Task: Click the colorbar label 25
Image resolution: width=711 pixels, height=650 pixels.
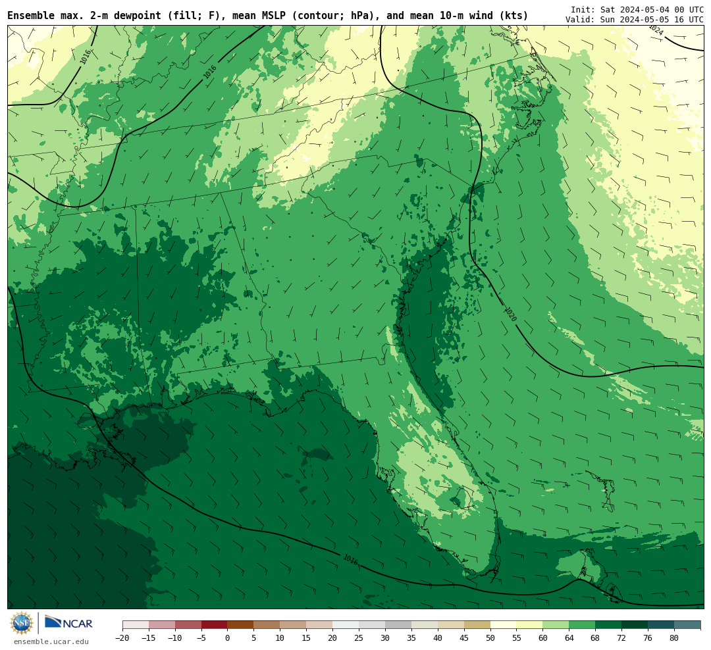Action: click(359, 638)
